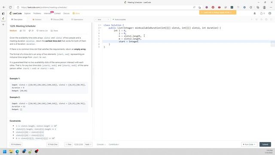The height and width of the screenshot is (155, 275).
Task: Reload the page with refresh icon
Action: click(10, 7)
